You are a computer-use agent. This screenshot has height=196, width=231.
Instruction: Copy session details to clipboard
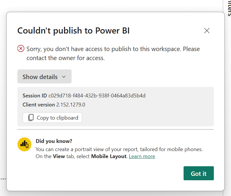pyautogui.click(x=52, y=118)
